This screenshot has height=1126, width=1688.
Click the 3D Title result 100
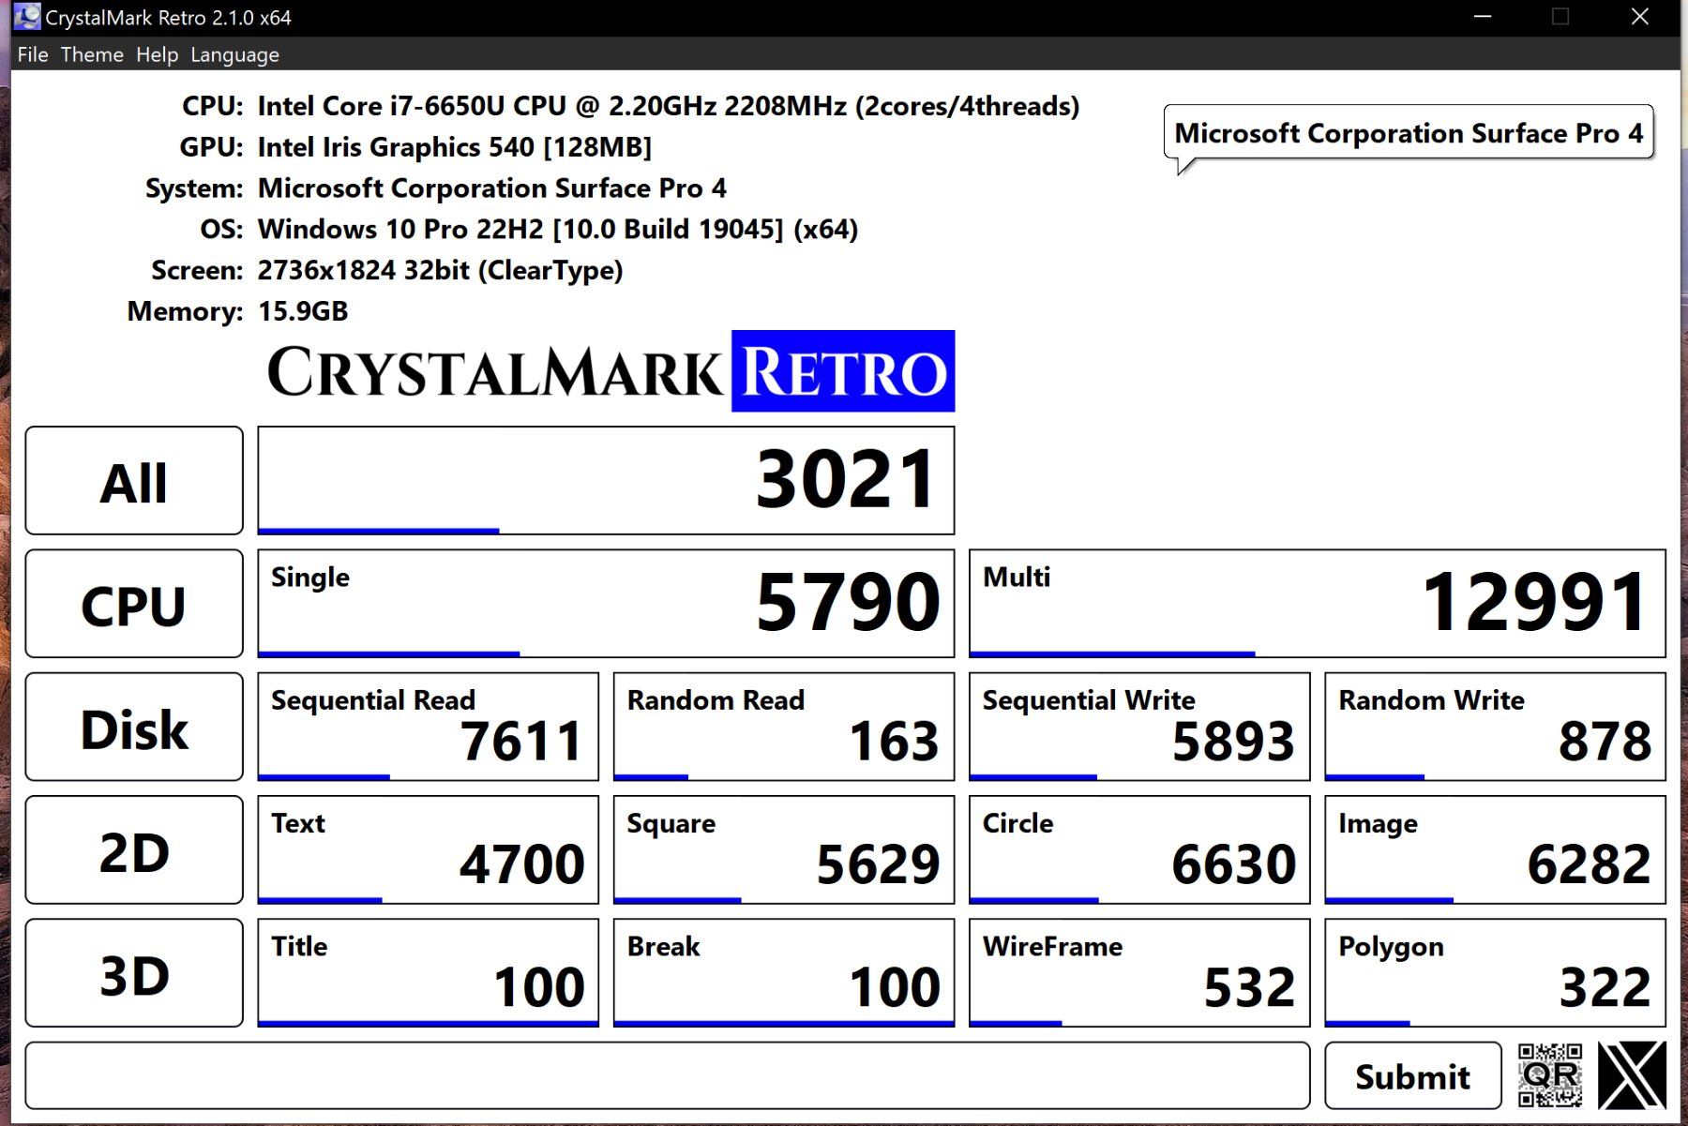point(428,972)
